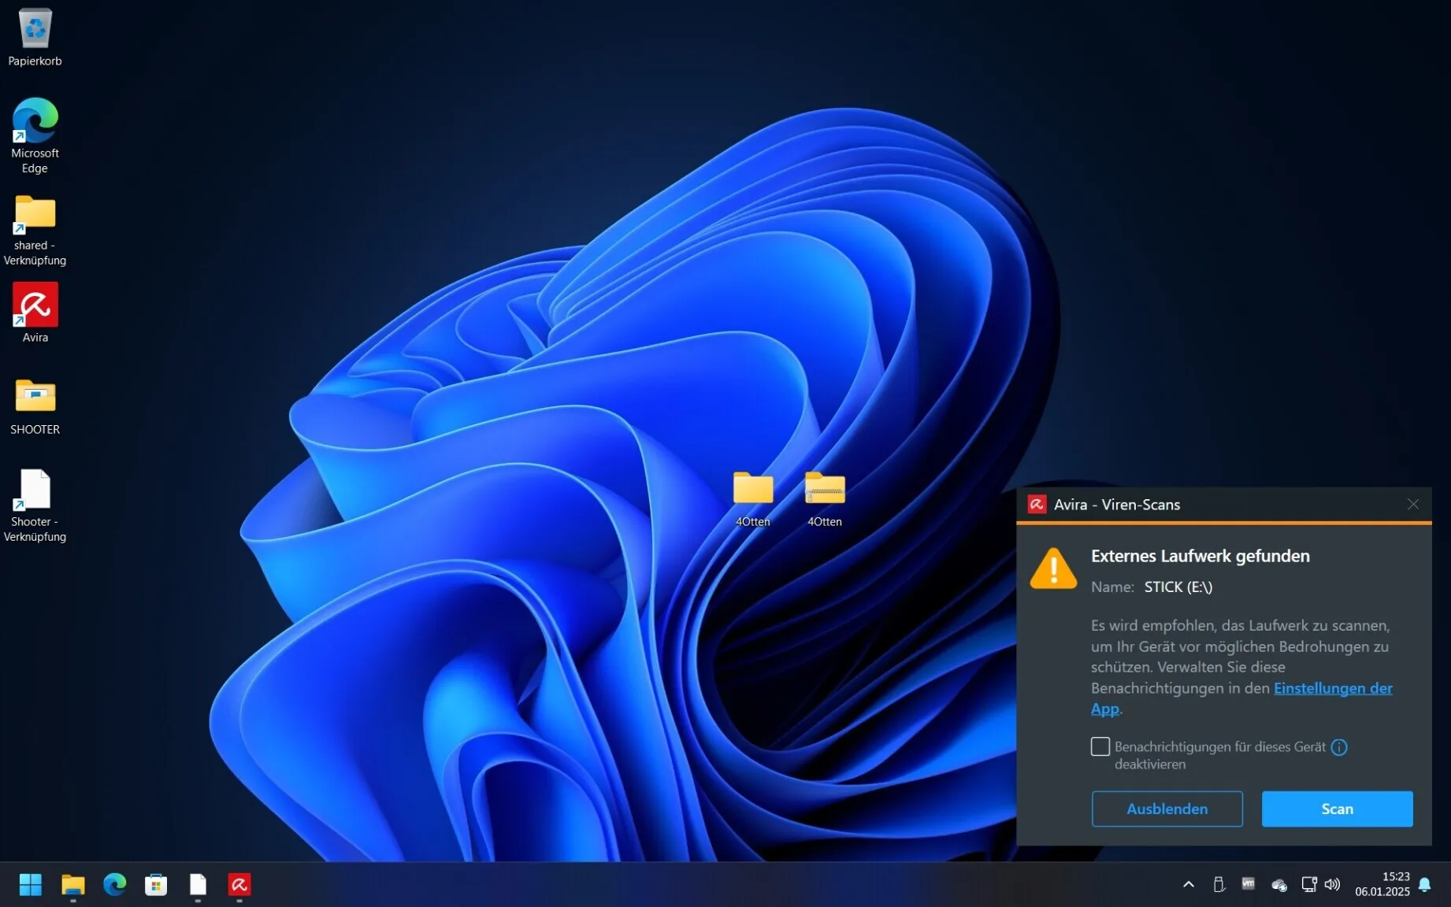Expand the hidden system tray icons chevron

[1189, 884]
